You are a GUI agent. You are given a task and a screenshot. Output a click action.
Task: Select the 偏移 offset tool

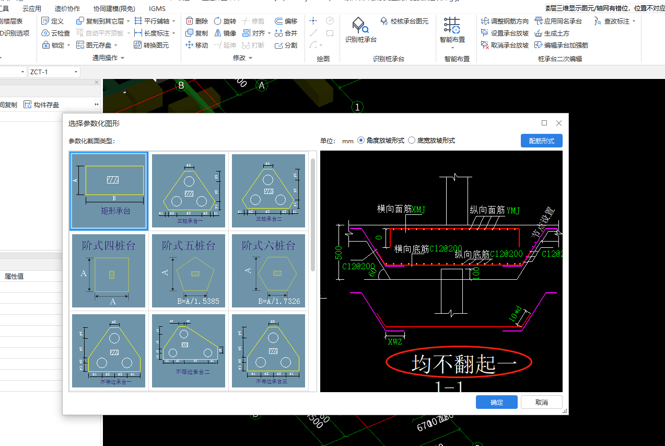pos(286,21)
